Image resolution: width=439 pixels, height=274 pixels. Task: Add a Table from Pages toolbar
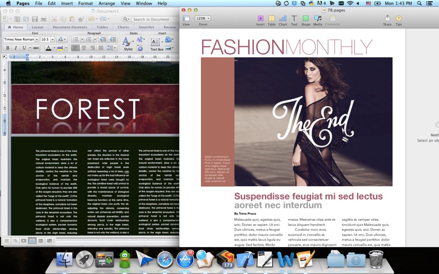pos(272,19)
